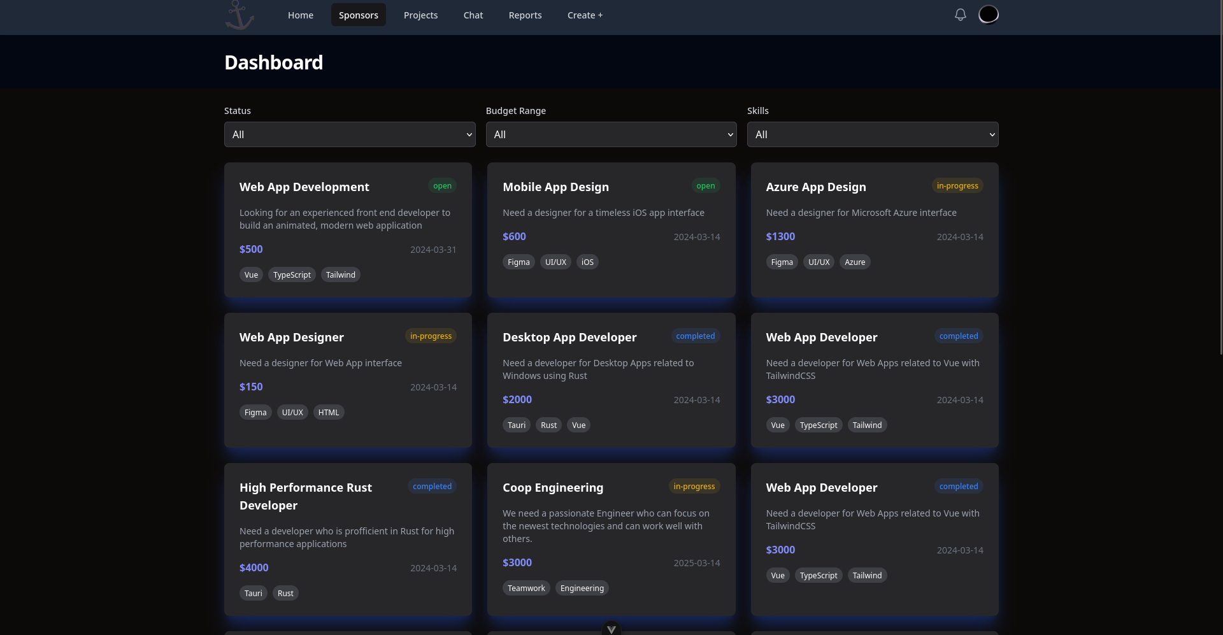
Task: Click the HTML skill tag
Action: [329, 413]
